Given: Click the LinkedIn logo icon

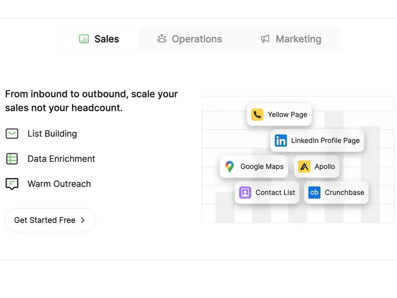Looking at the screenshot, I should [281, 140].
